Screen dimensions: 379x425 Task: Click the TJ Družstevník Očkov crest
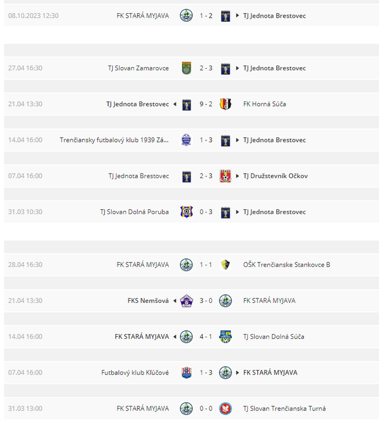coord(225,176)
